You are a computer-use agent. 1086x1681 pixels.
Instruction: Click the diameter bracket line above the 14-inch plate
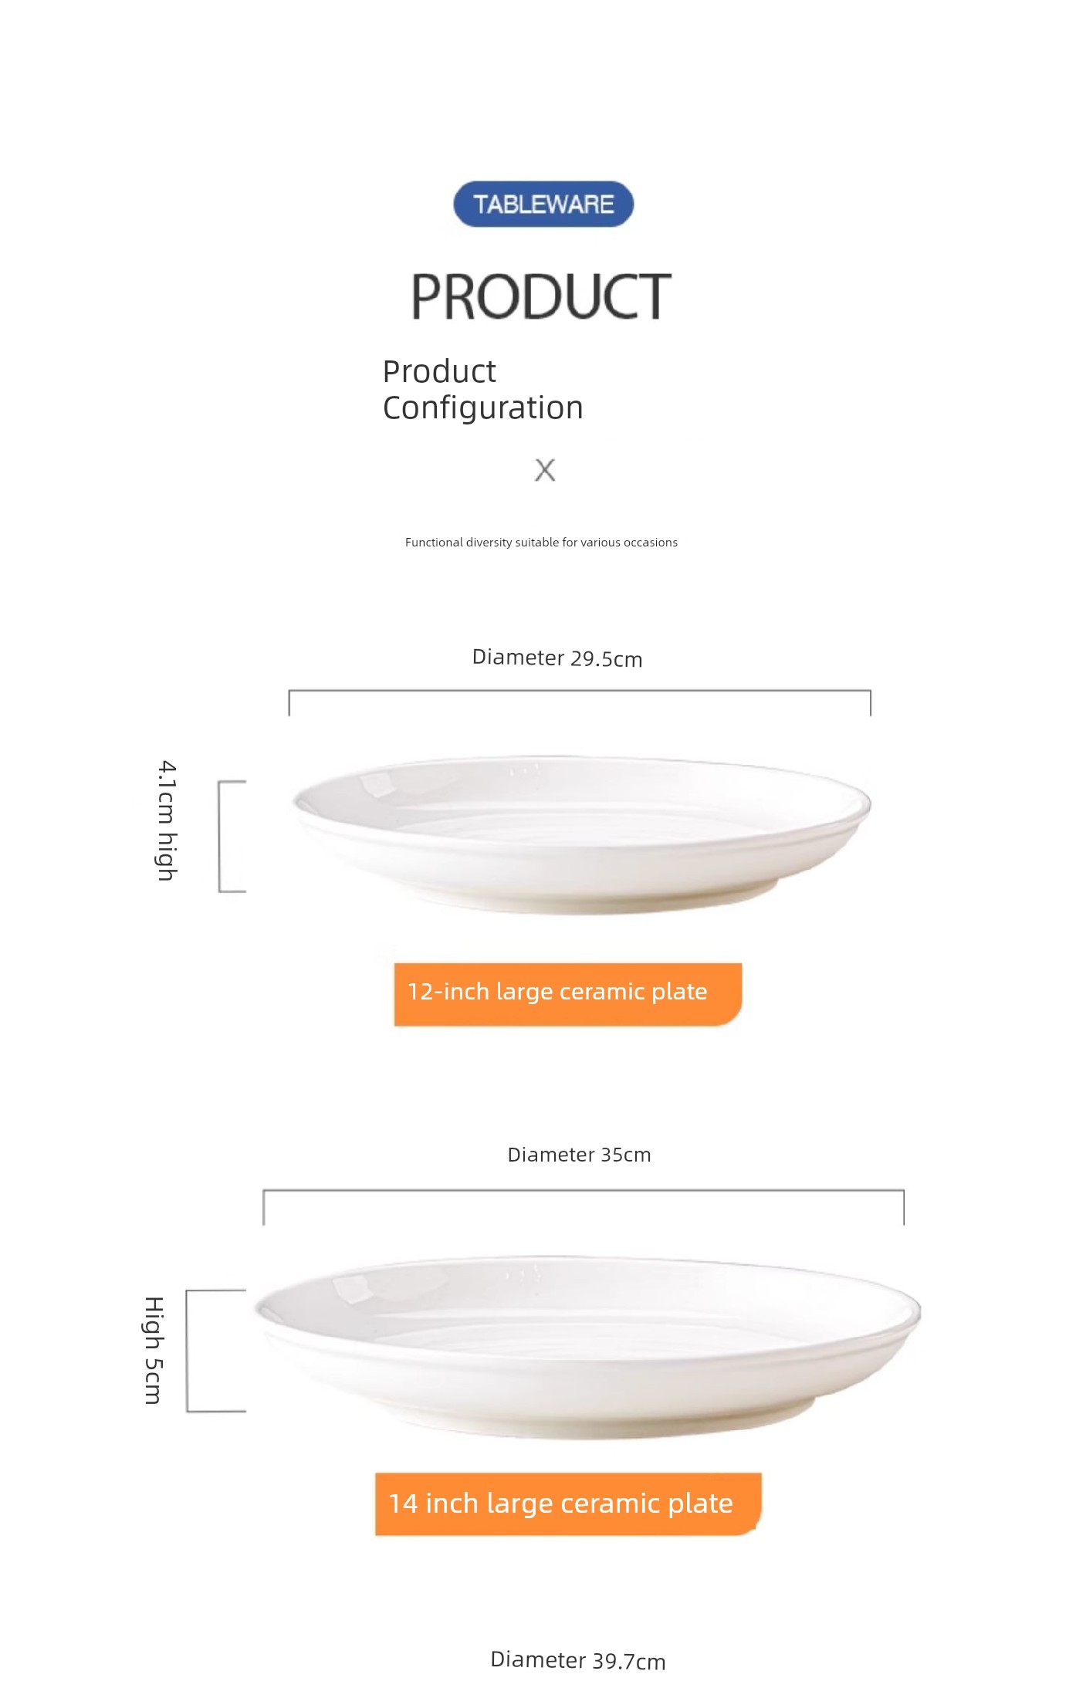point(584,1191)
